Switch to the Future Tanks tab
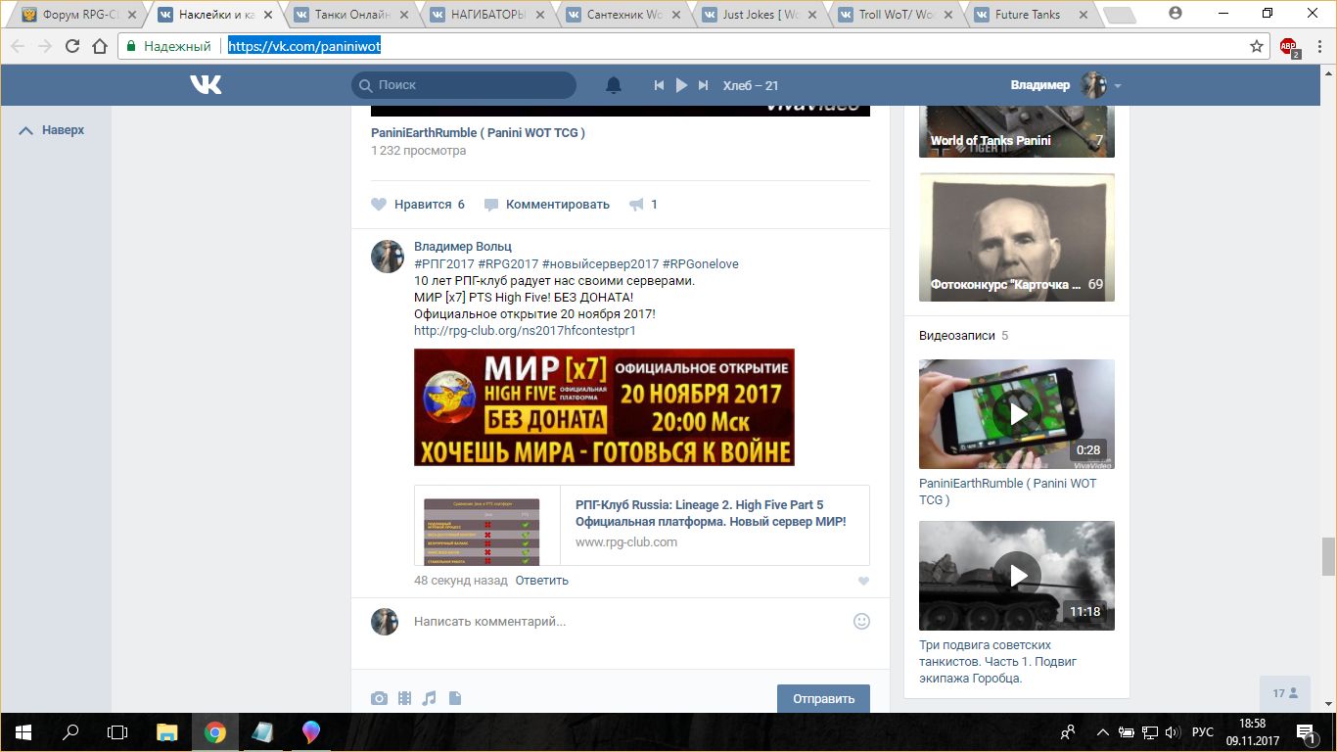This screenshot has width=1337, height=752. pyautogui.click(x=1028, y=15)
